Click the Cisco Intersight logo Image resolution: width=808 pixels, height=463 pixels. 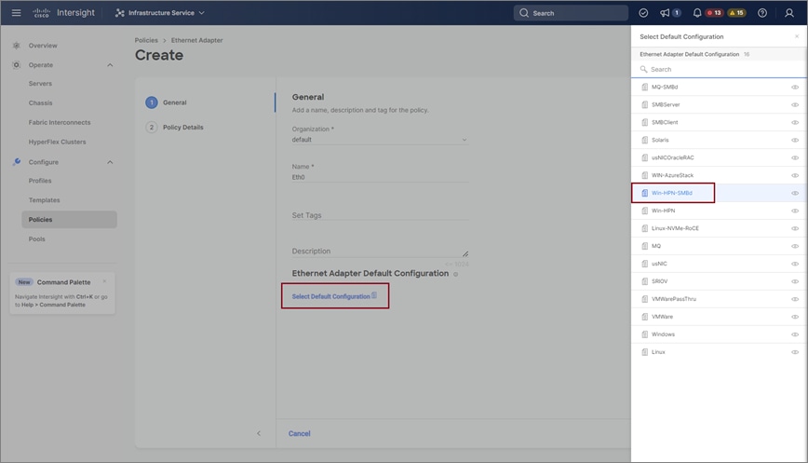[x=63, y=12]
